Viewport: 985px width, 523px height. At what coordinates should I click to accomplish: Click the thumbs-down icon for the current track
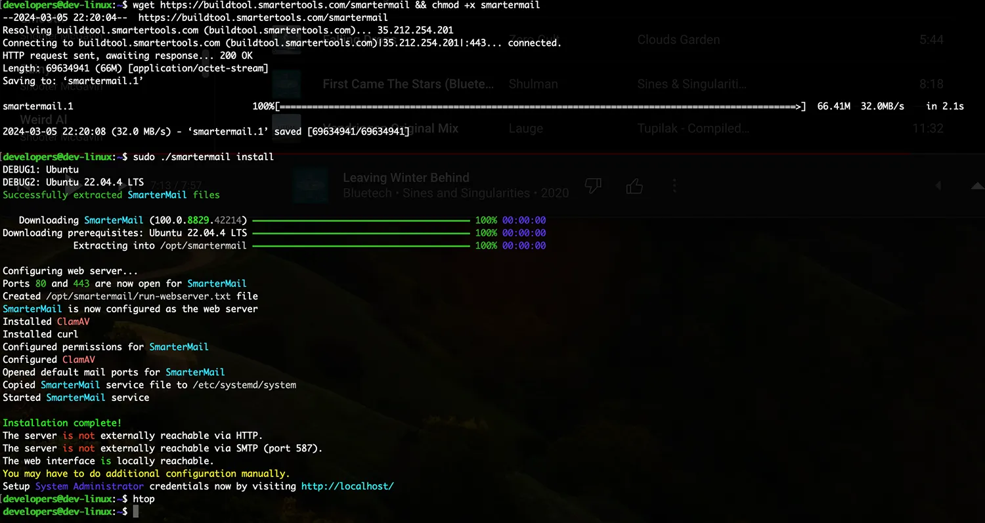point(593,186)
